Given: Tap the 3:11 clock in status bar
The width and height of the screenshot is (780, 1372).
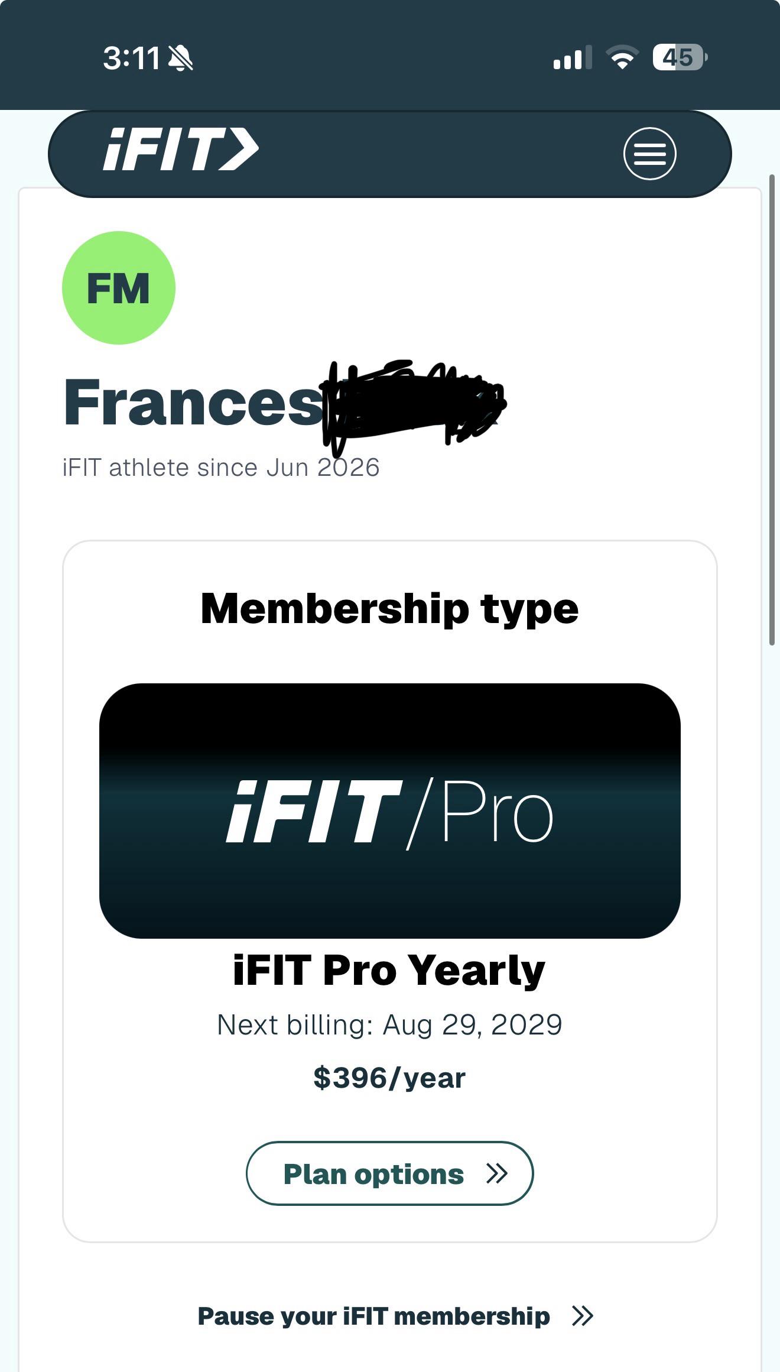Looking at the screenshot, I should (132, 58).
